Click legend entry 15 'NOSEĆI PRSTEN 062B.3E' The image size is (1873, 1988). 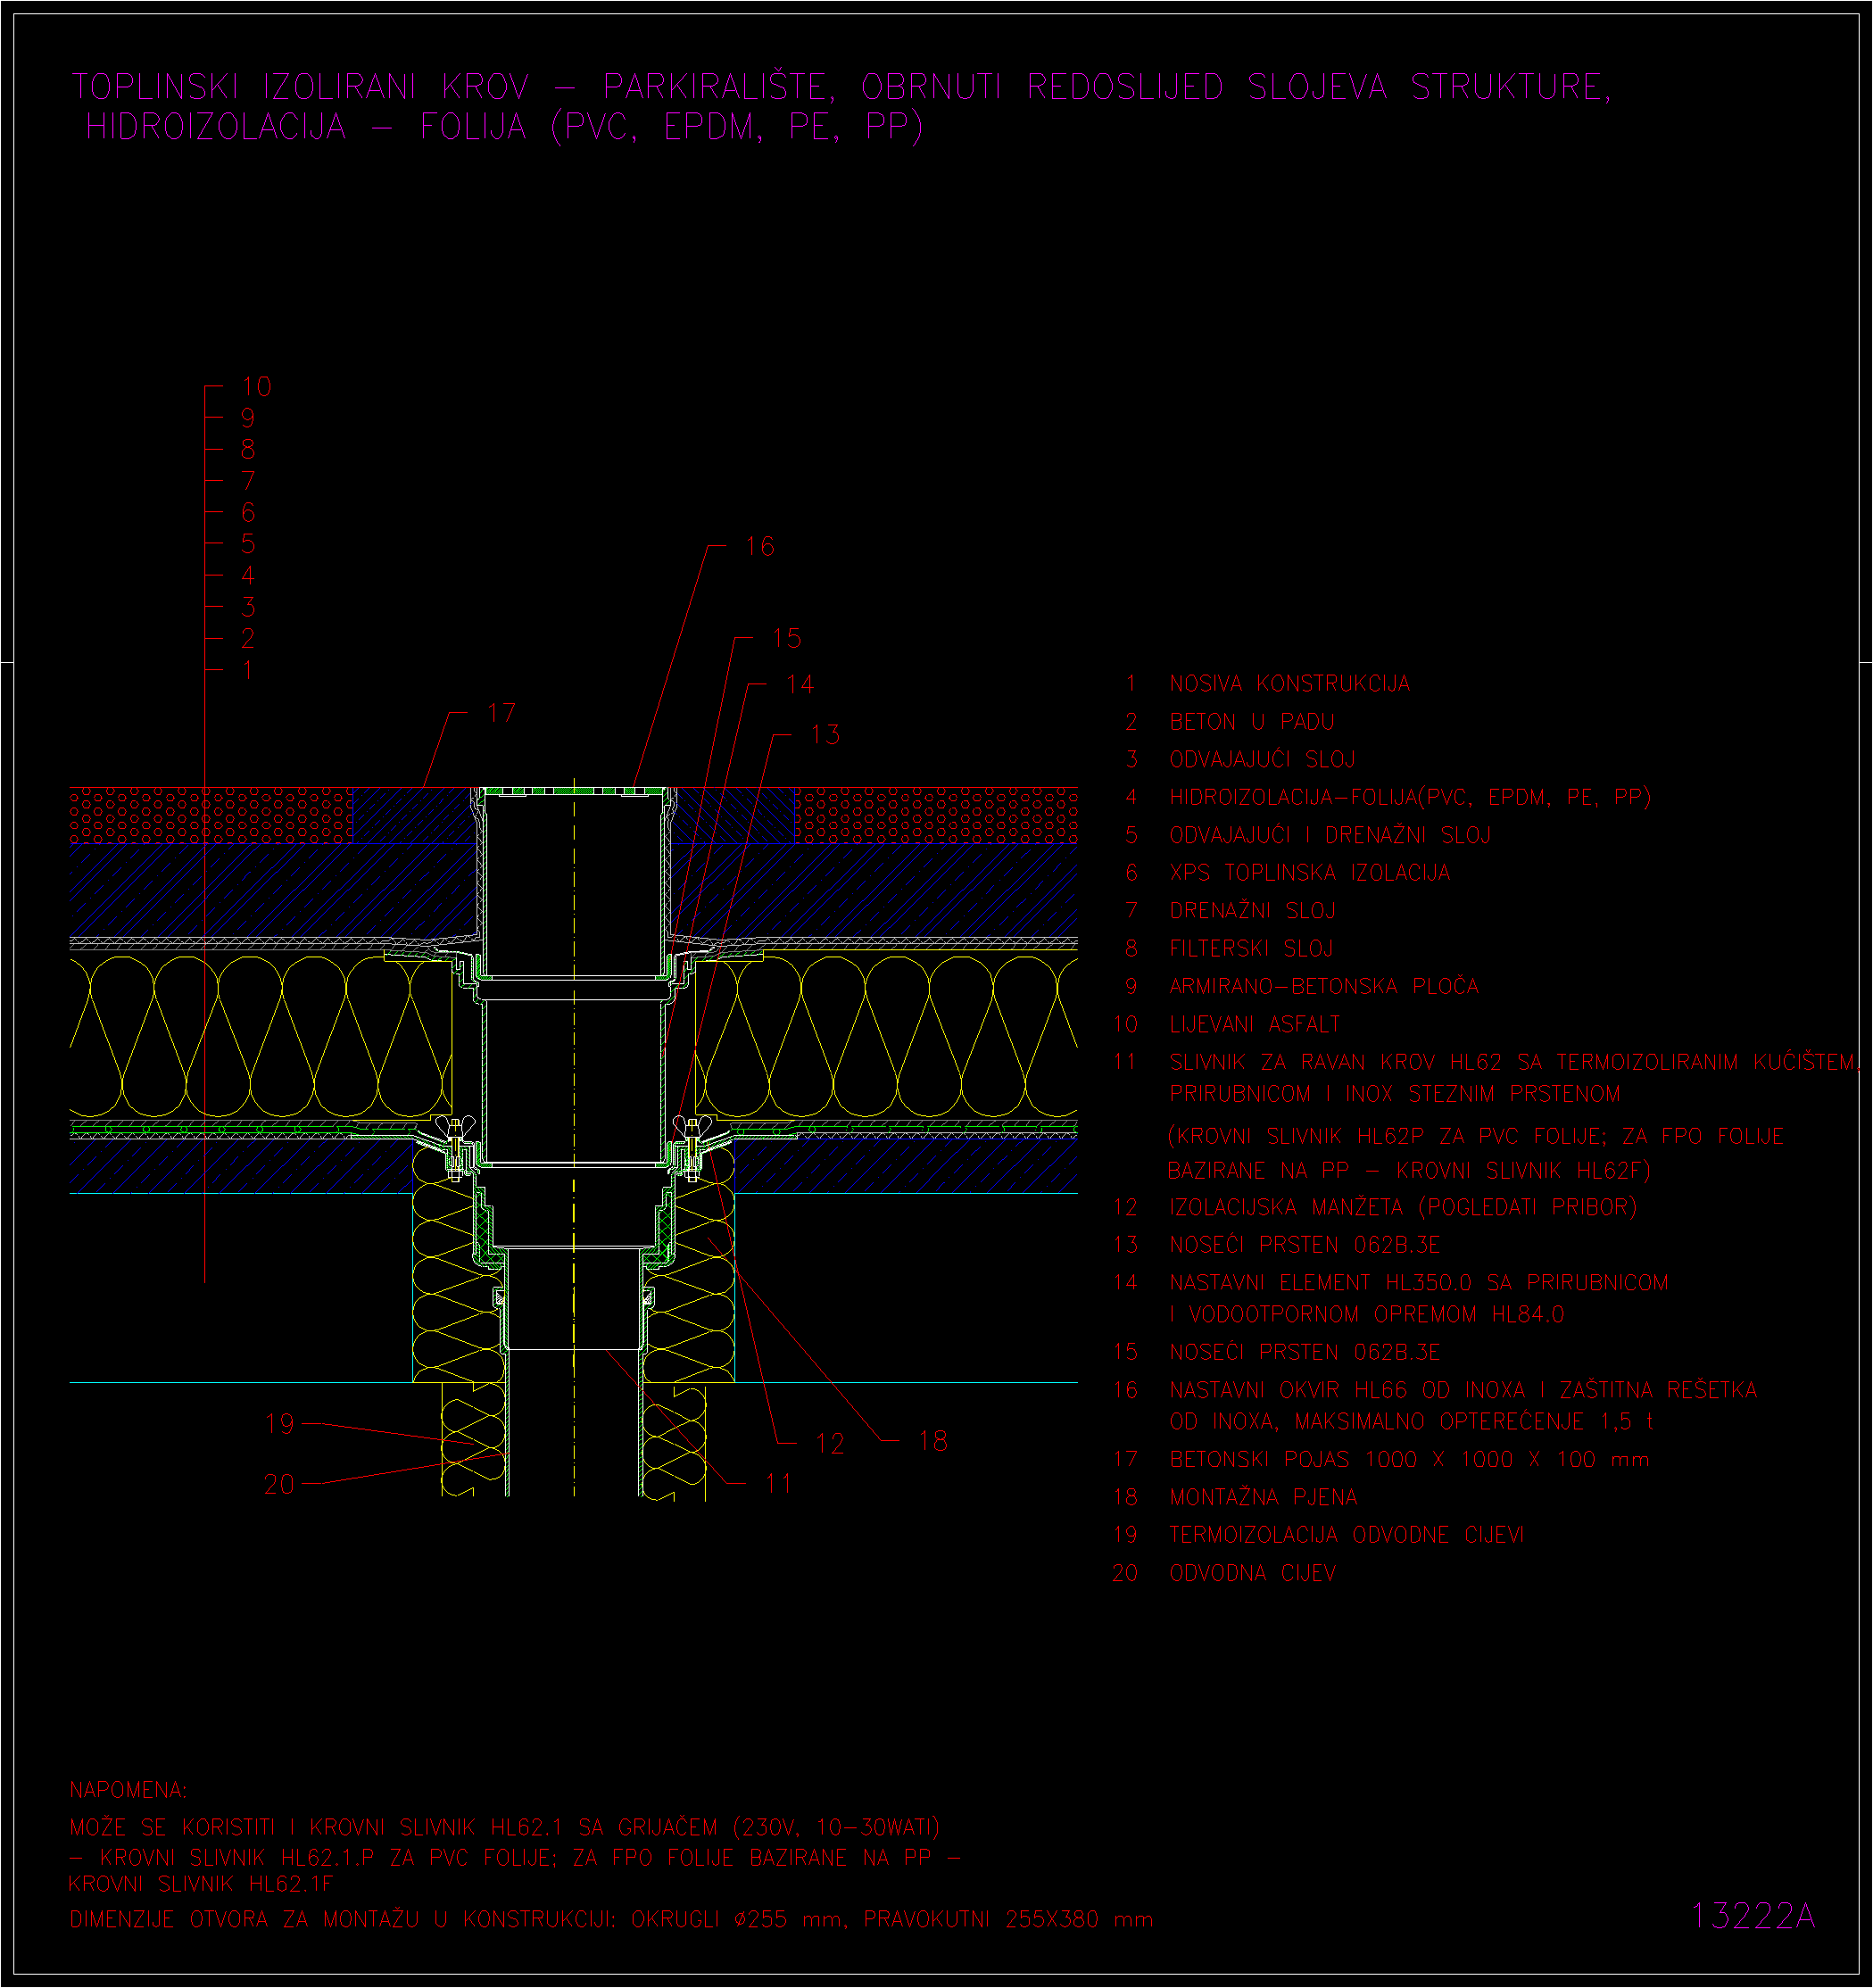(1304, 1352)
